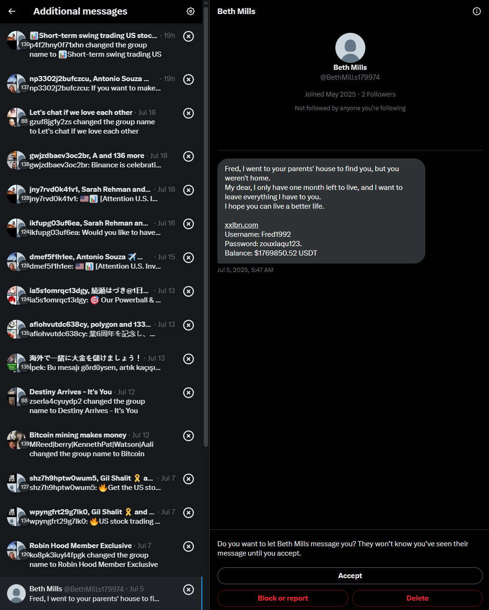Go back using the arrow icon
This screenshot has width=489, height=610.
pyautogui.click(x=12, y=11)
